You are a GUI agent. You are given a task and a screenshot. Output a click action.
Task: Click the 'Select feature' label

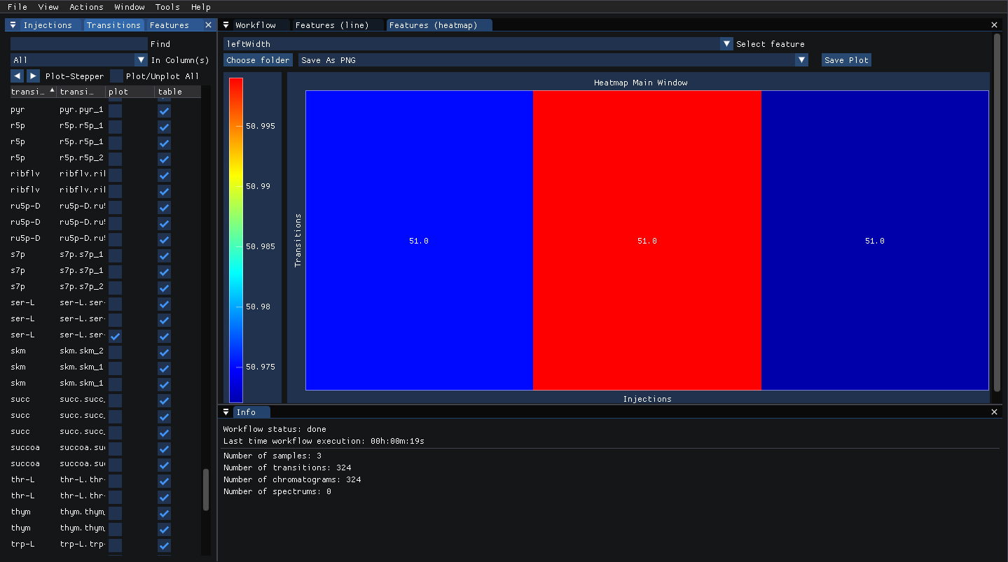click(x=771, y=44)
